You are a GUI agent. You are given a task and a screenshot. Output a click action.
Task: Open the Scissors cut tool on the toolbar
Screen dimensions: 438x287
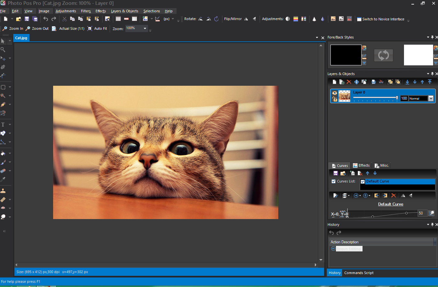pos(64,19)
